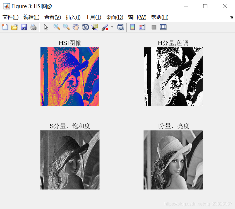This screenshot has width=235, height=209.
Task: Open the Brush color dropdown arrow
Action: click(x=112, y=27)
